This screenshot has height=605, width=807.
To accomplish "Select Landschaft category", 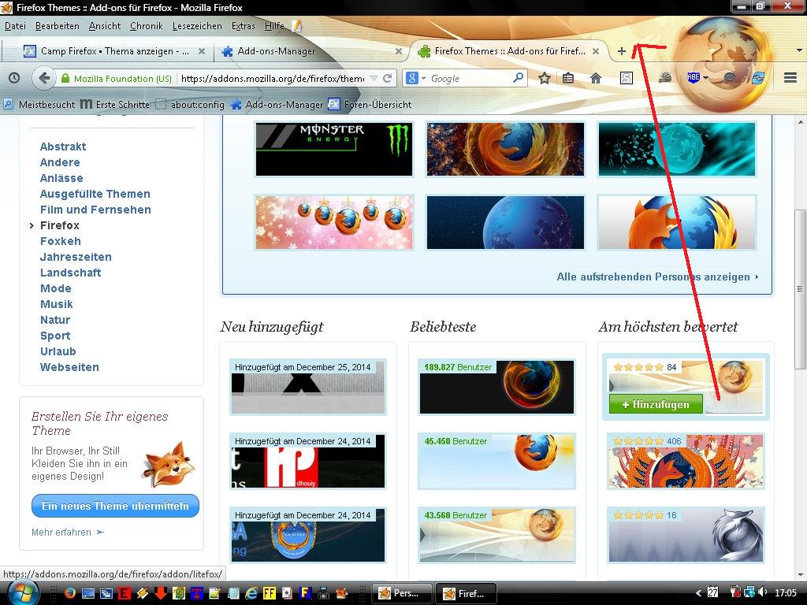I will click(x=70, y=273).
